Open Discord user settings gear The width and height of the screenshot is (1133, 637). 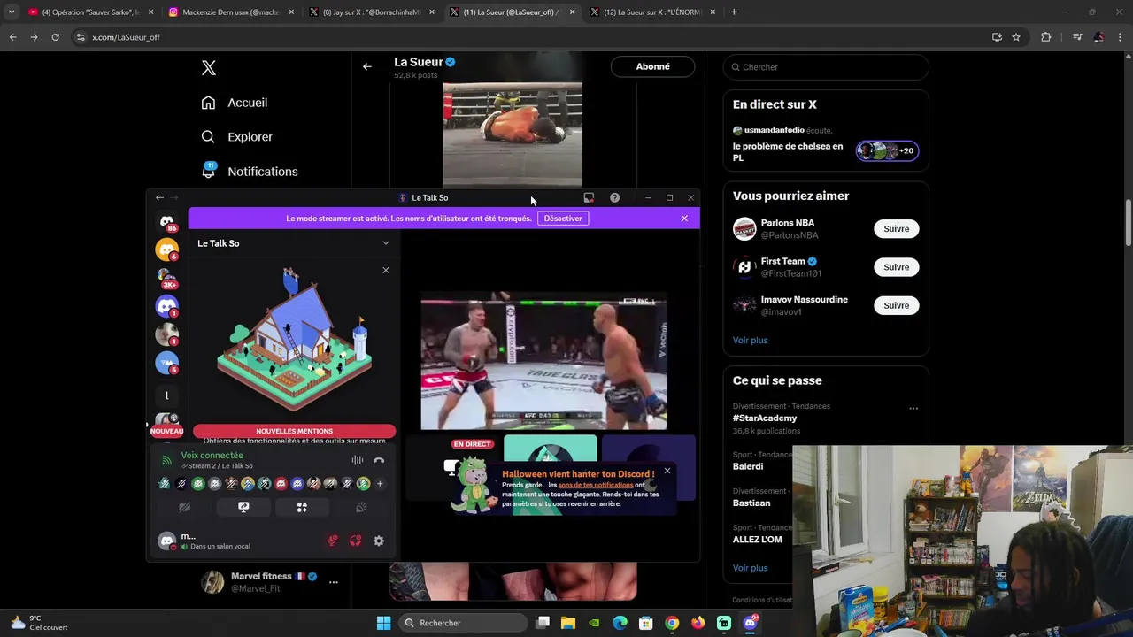tap(379, 541)
